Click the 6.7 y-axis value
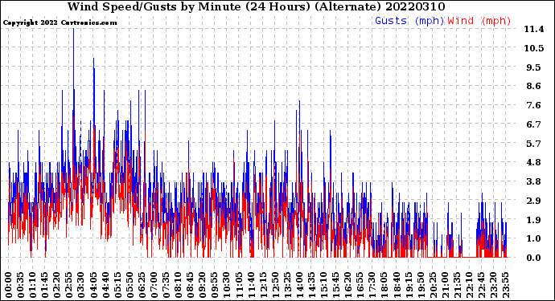555x301 pixels. tap(534, 124)
